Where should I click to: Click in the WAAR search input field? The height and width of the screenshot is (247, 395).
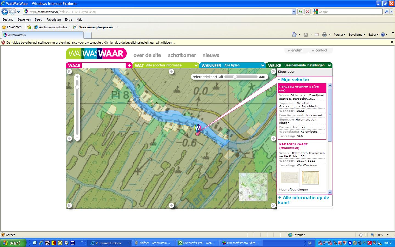[103, 65]
